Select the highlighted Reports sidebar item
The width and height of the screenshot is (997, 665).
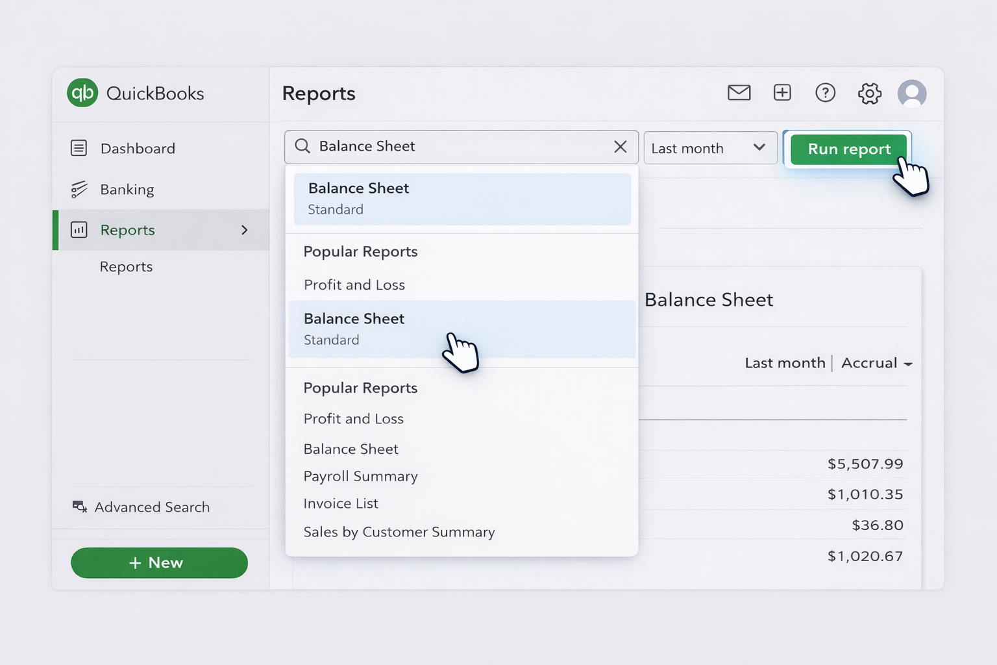(x=161, y=230)
